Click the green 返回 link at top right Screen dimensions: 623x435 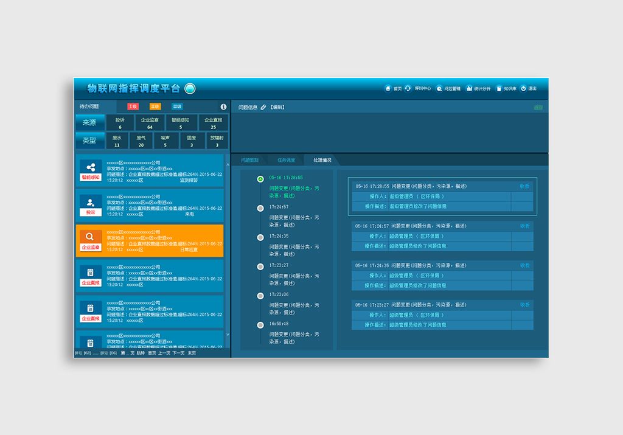pyautogui.click(x=538, y=108)
